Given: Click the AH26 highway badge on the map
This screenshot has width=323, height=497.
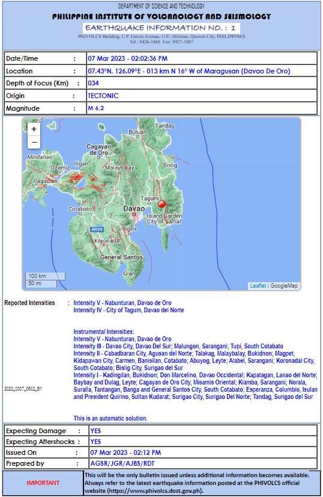Looking at the screenshot, I should tap(97, 229).
